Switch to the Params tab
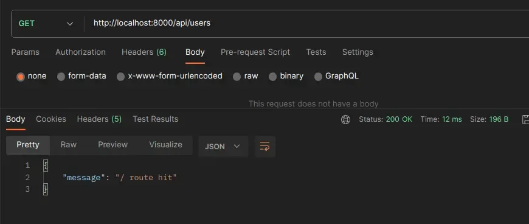Image resolution: width=529 pixels, height=224 pixels. click(x=26, y=52)
